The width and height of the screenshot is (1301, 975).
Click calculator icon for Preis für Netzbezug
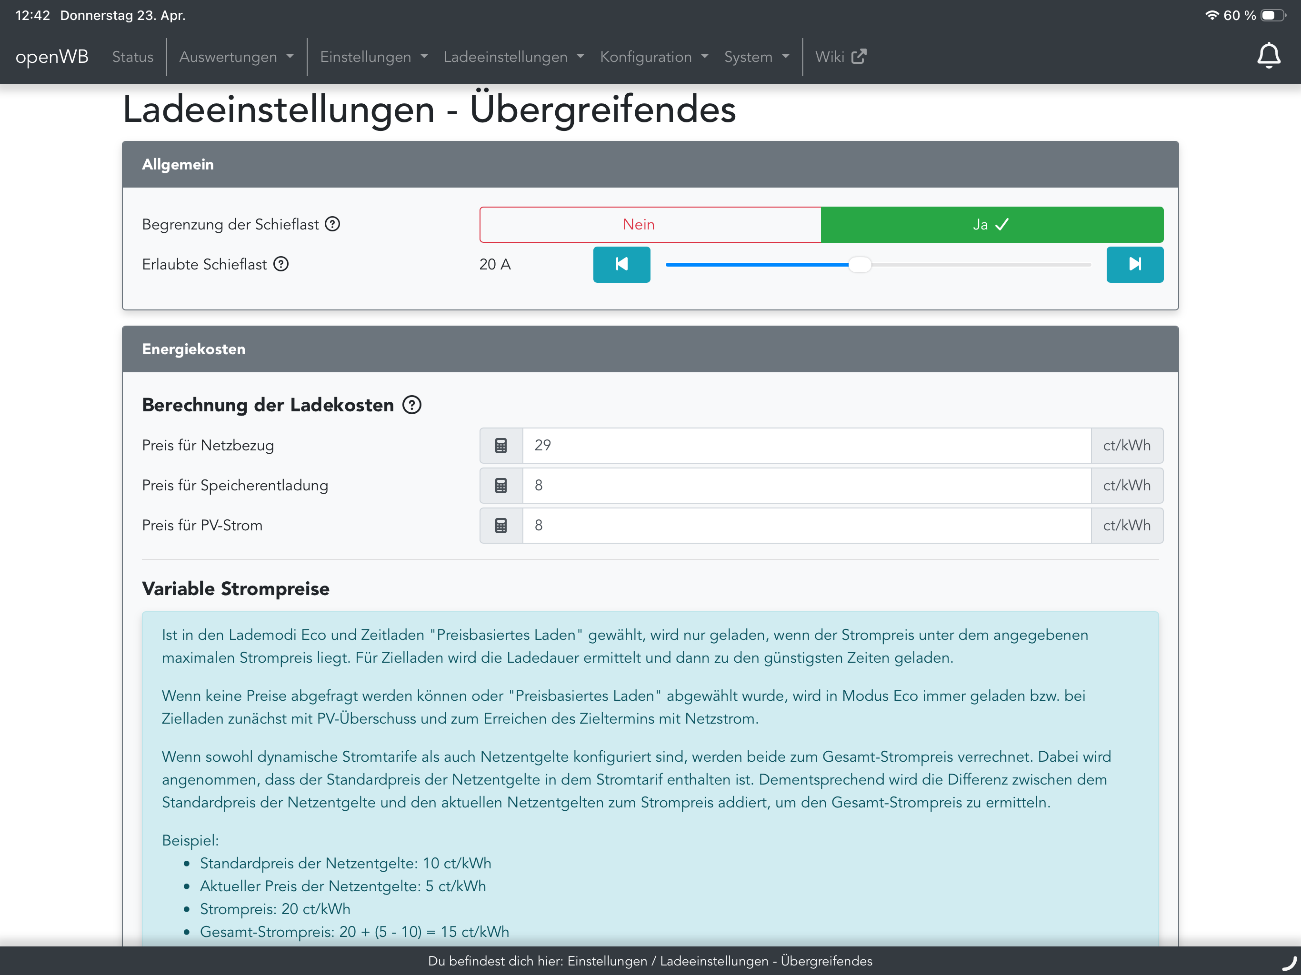coord(500,445)
